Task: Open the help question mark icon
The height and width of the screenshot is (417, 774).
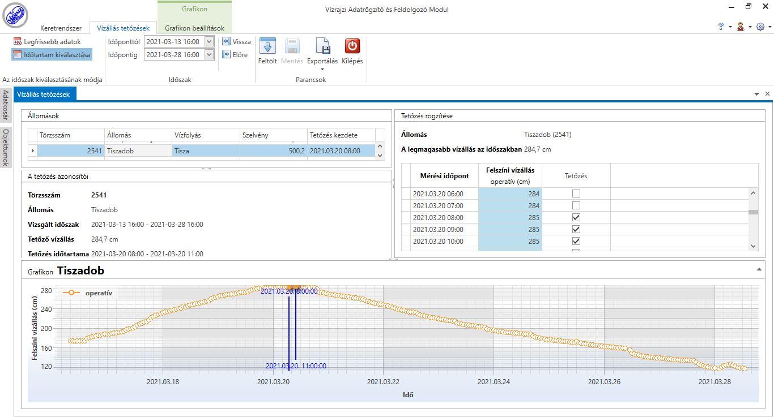Action: [x=721, y=27]
